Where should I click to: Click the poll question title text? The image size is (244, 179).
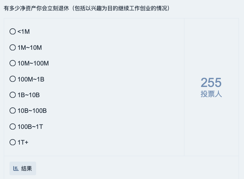87,8
